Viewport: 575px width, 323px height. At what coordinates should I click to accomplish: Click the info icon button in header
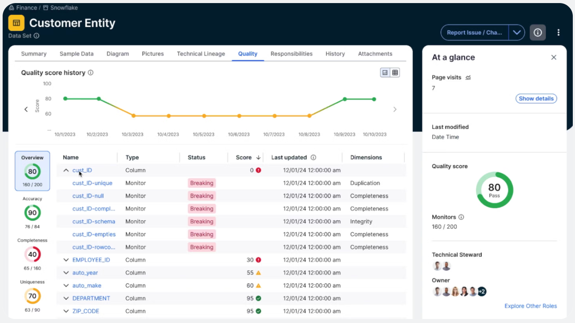point(538,32)
